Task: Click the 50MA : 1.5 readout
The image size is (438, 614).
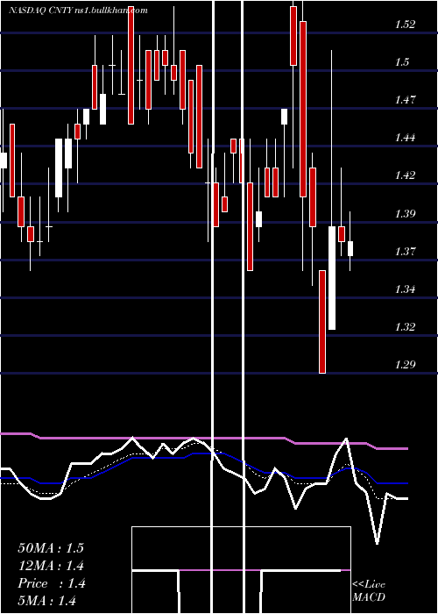Action: (x=51, y=548)
